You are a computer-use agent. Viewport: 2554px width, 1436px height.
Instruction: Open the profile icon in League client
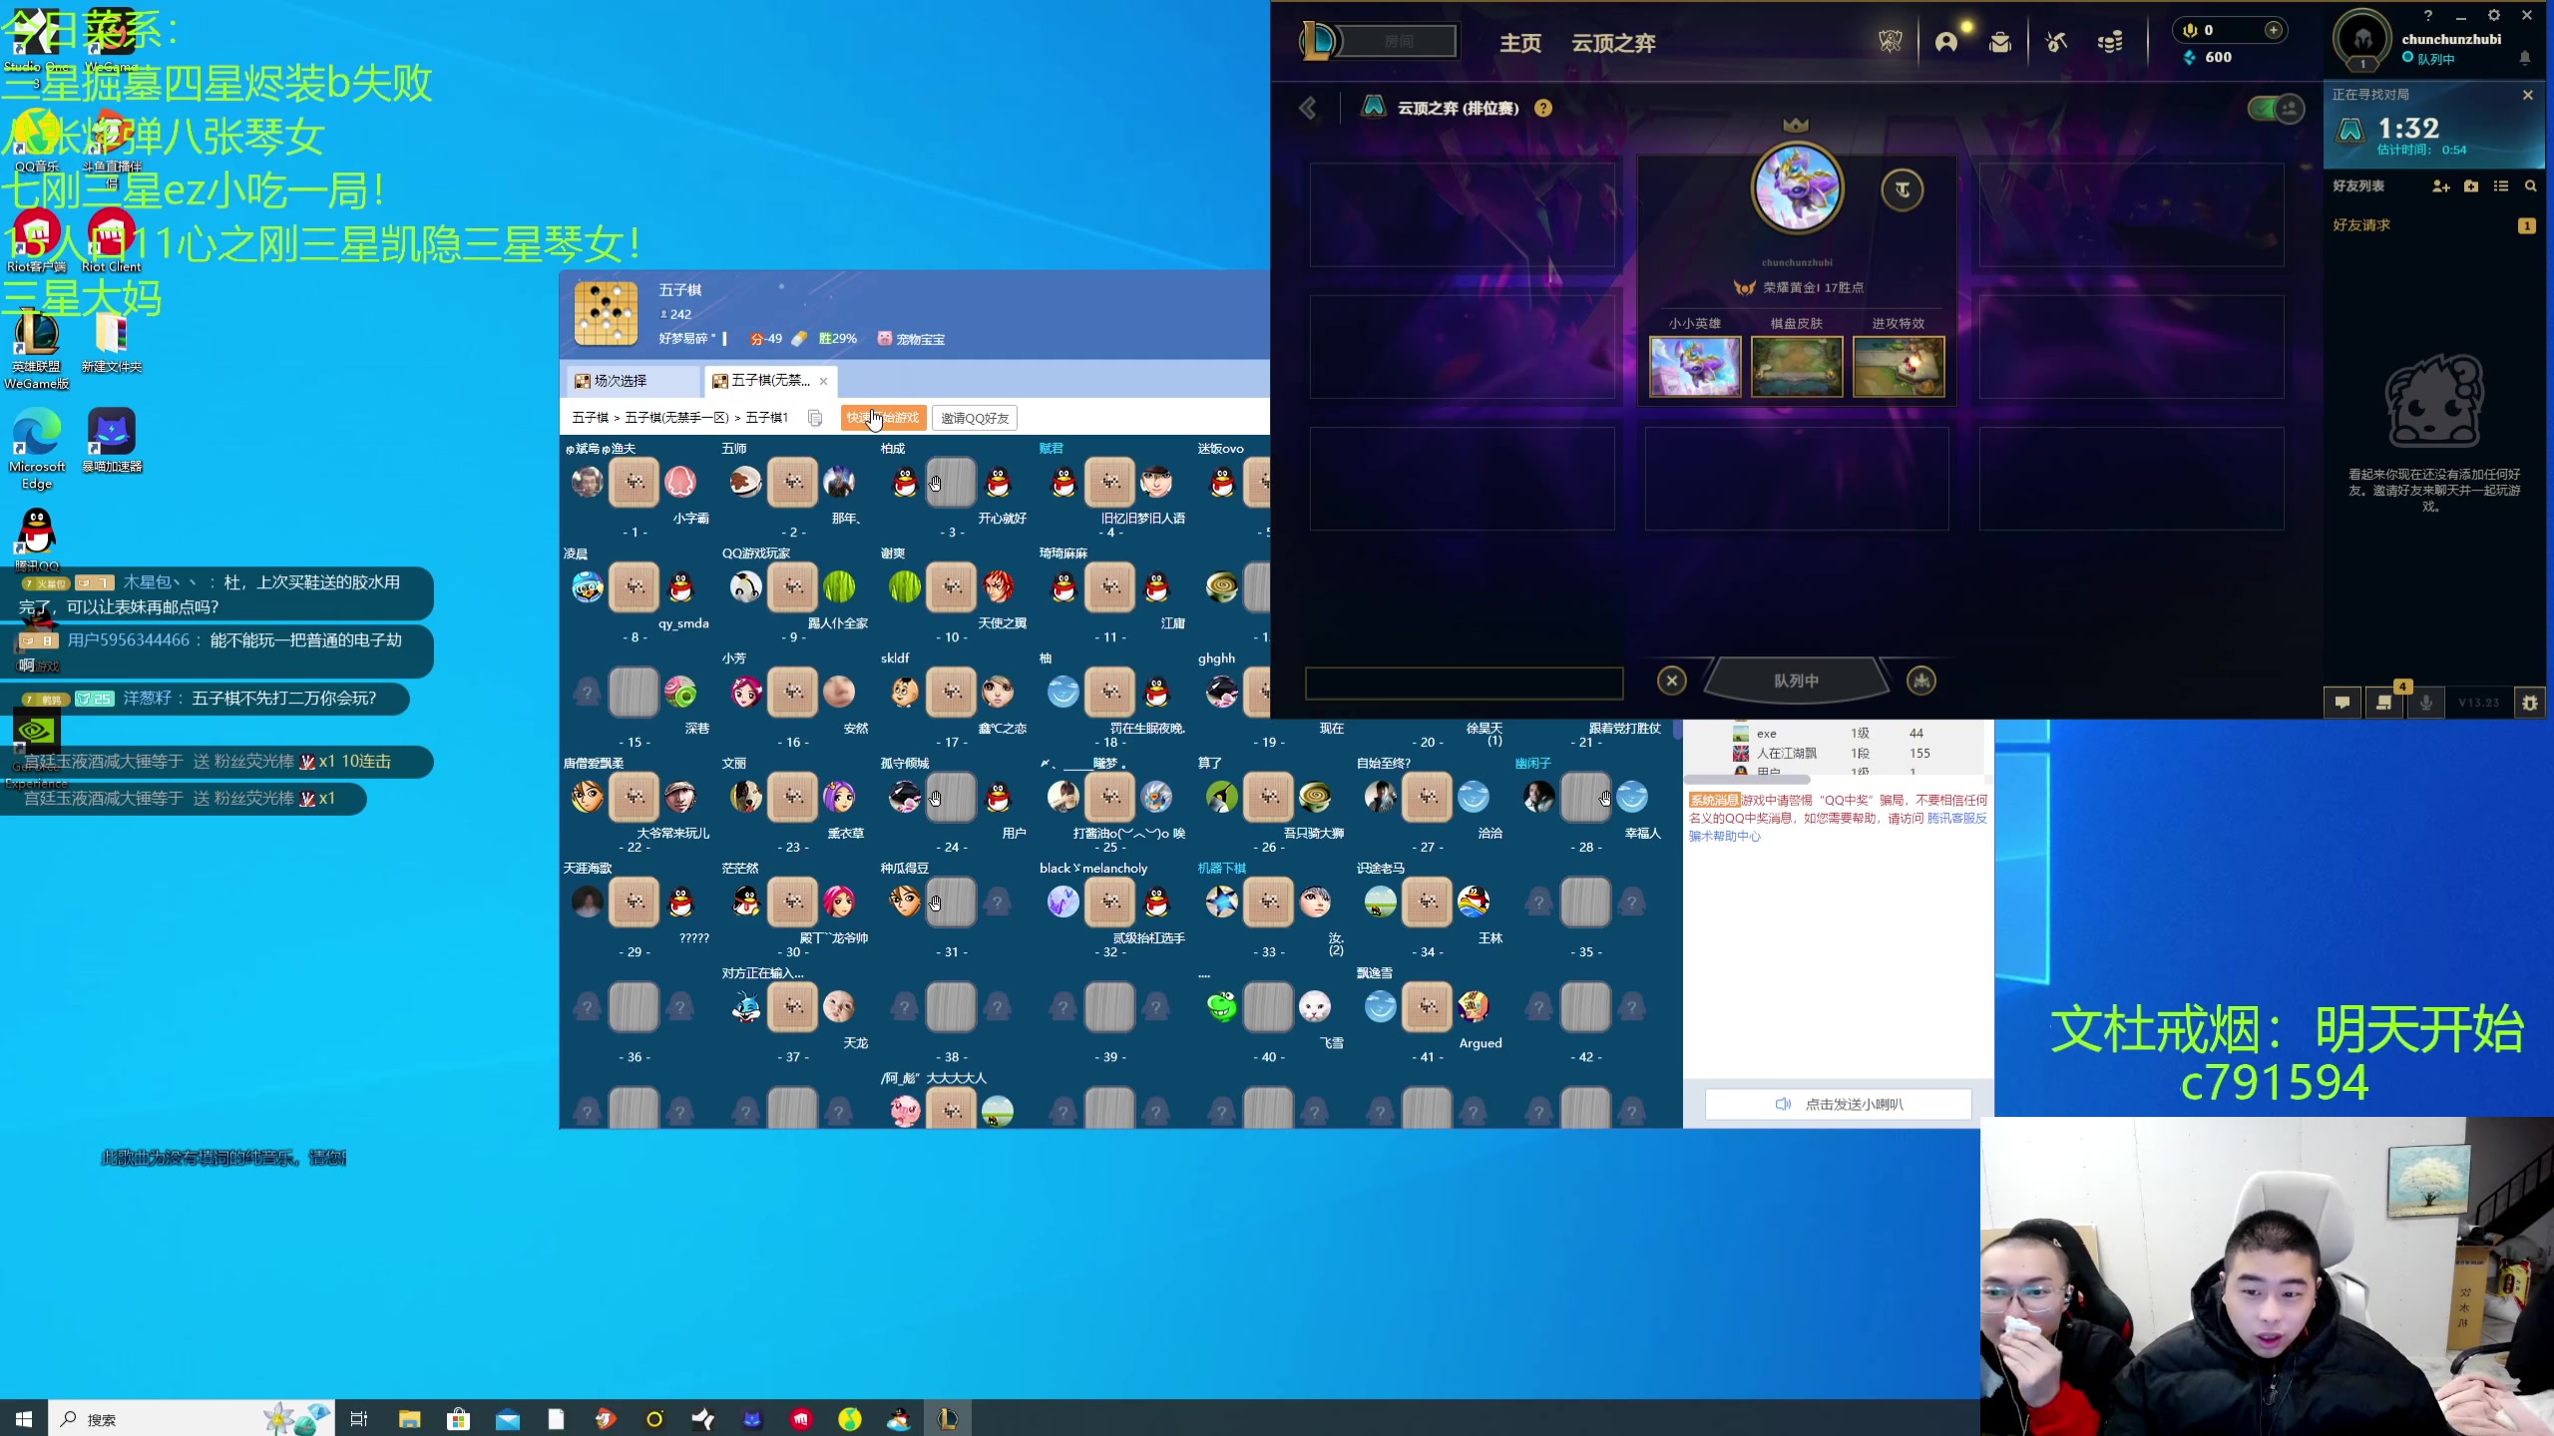point(1946,42)
